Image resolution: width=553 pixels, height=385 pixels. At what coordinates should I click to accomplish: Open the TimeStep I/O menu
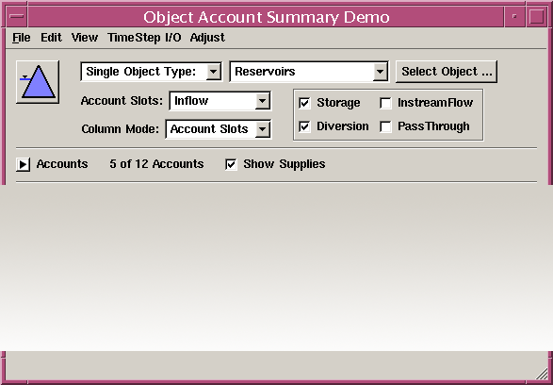click(x=144, y=38)
